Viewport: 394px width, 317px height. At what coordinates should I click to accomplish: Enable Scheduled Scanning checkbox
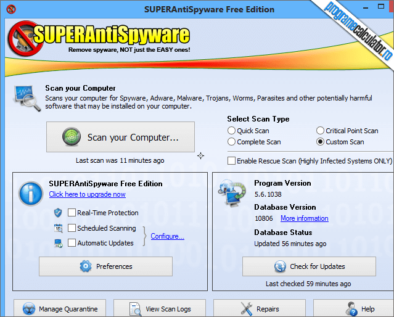(72, 228)
